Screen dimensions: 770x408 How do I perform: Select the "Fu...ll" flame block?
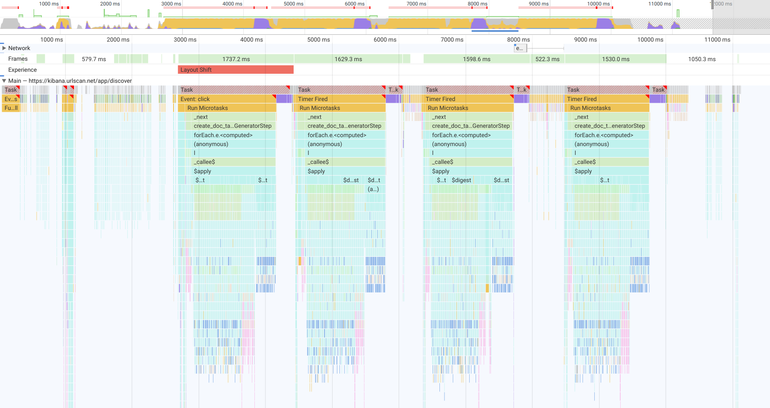coord(11,108)
